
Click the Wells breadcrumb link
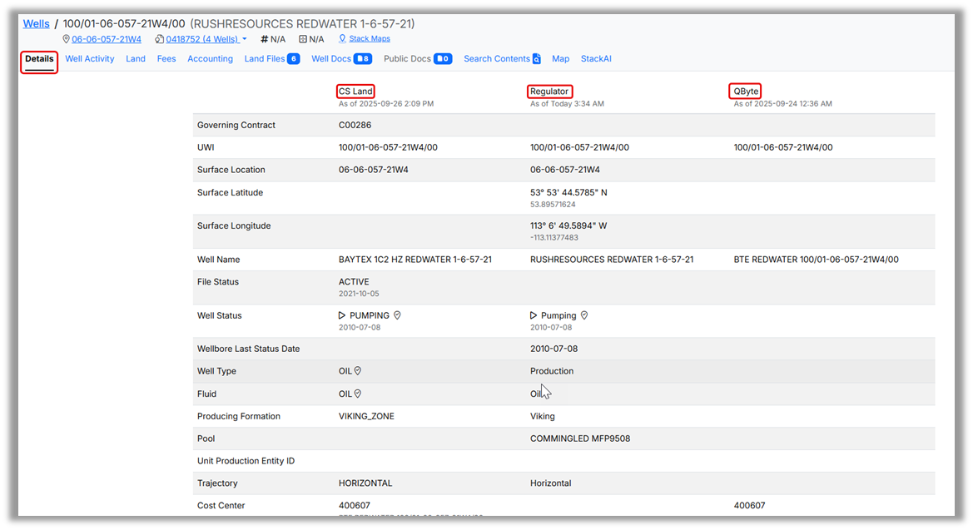[x=37, y=24]
